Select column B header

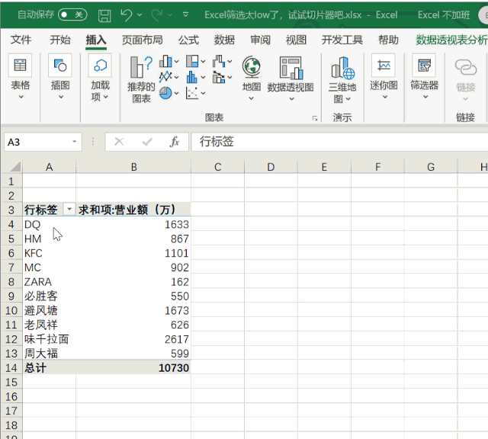[x=133, y=167]
